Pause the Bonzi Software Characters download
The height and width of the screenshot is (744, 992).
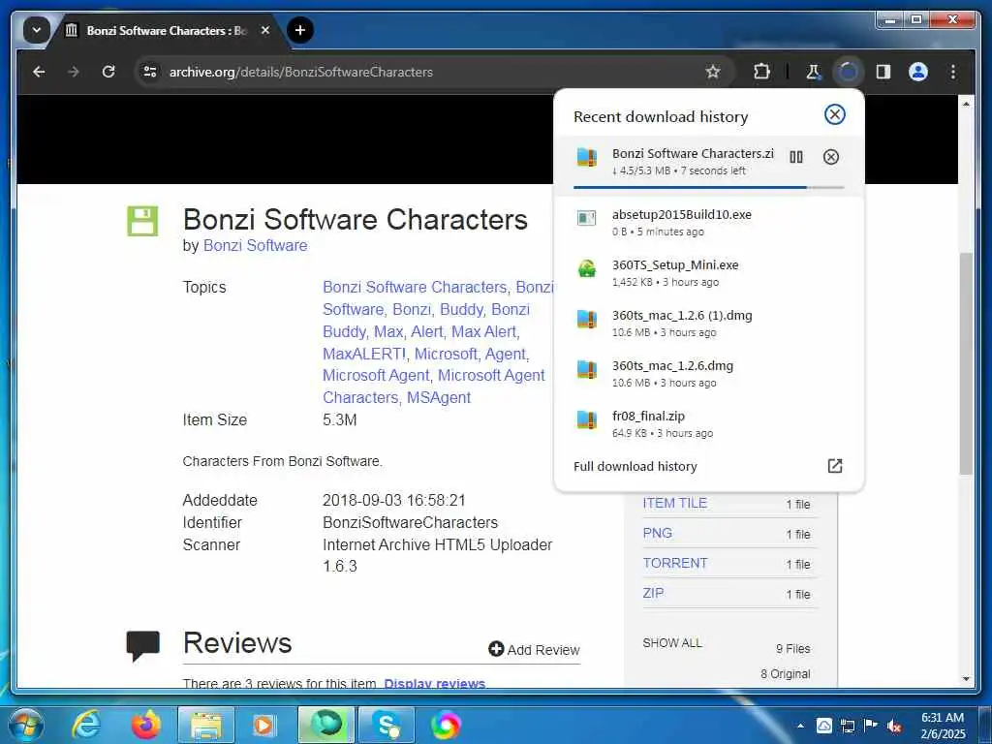pyautogui.click(x=796, y=157)
